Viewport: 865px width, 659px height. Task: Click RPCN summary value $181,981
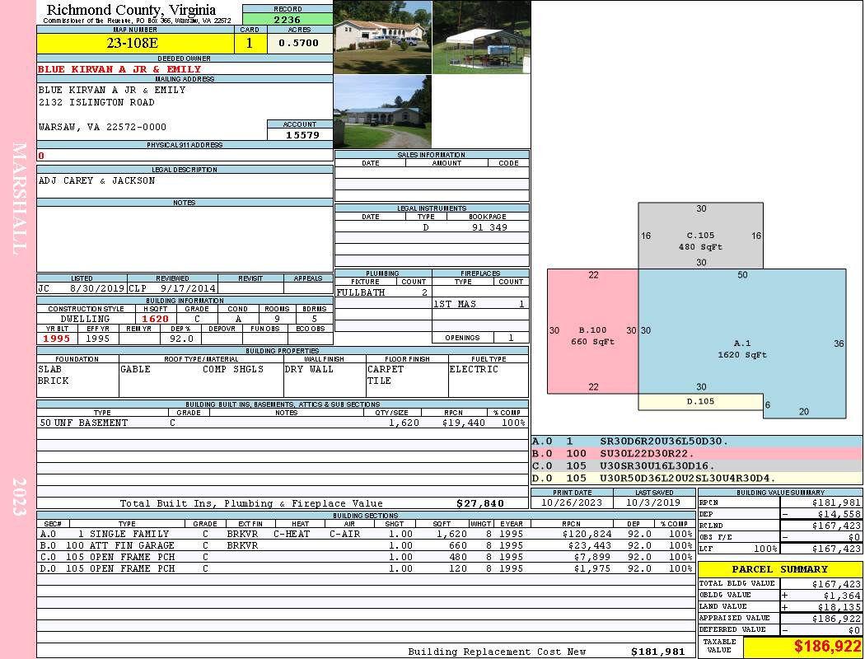coord(836,503)
